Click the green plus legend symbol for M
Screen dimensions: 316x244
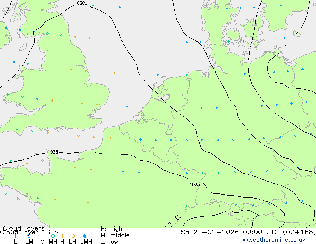(x=42, y=236)
